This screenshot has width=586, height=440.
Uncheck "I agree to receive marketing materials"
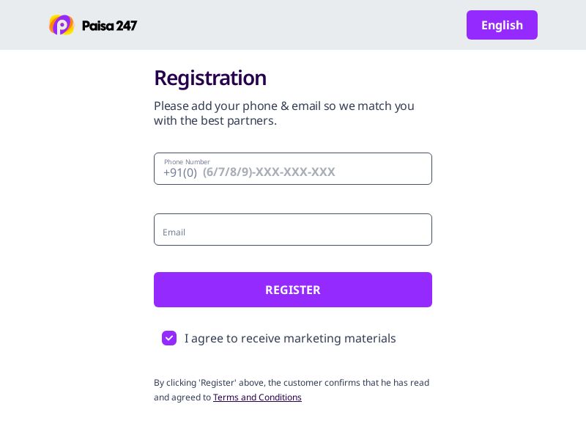tap(169, 338)
